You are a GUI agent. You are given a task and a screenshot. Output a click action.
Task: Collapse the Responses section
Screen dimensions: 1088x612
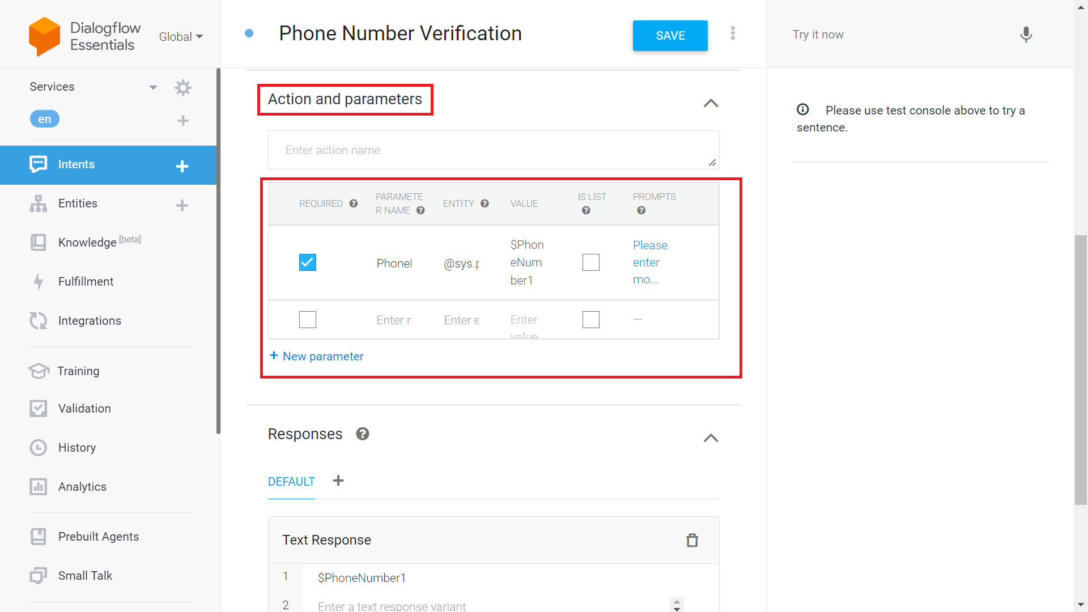click(711, 438)
